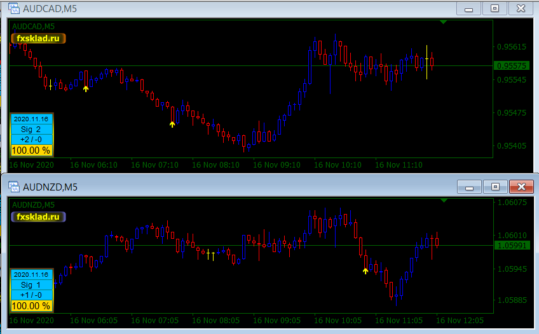Click the AUDNZD,M5 title bar text
Viewport: 539px width, 334px height.
coord(50,187)
